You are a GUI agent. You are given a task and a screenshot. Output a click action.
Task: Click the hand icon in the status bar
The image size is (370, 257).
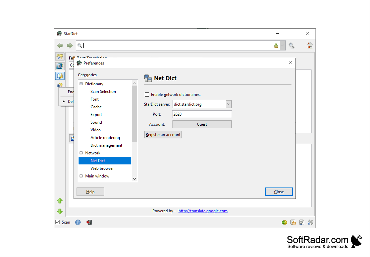coord(293,222)
